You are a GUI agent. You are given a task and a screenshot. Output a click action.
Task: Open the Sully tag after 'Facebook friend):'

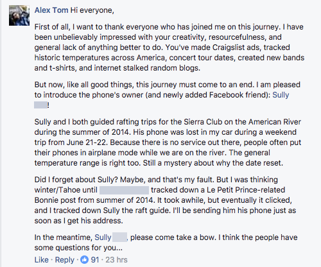281,95
